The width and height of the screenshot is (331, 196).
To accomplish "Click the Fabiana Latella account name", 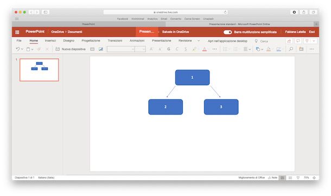I will pos(295,32).
